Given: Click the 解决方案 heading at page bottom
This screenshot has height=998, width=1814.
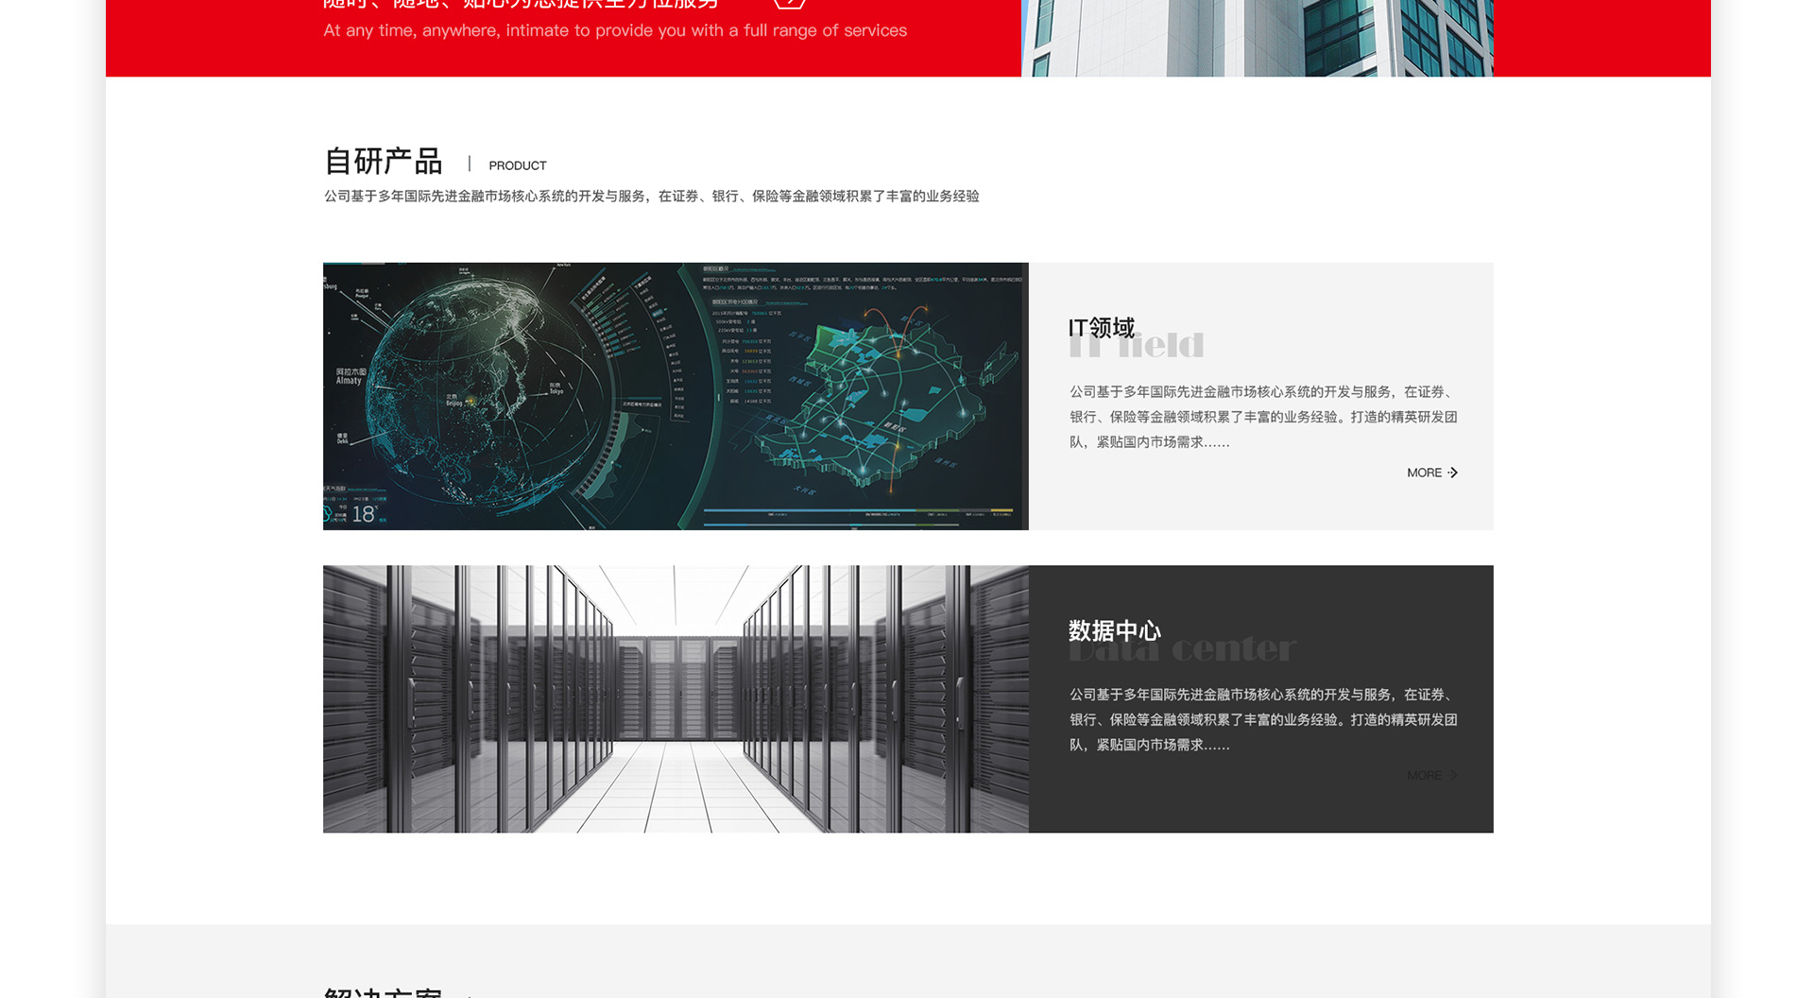Looking at the screenshot, I should coord(383,991).
